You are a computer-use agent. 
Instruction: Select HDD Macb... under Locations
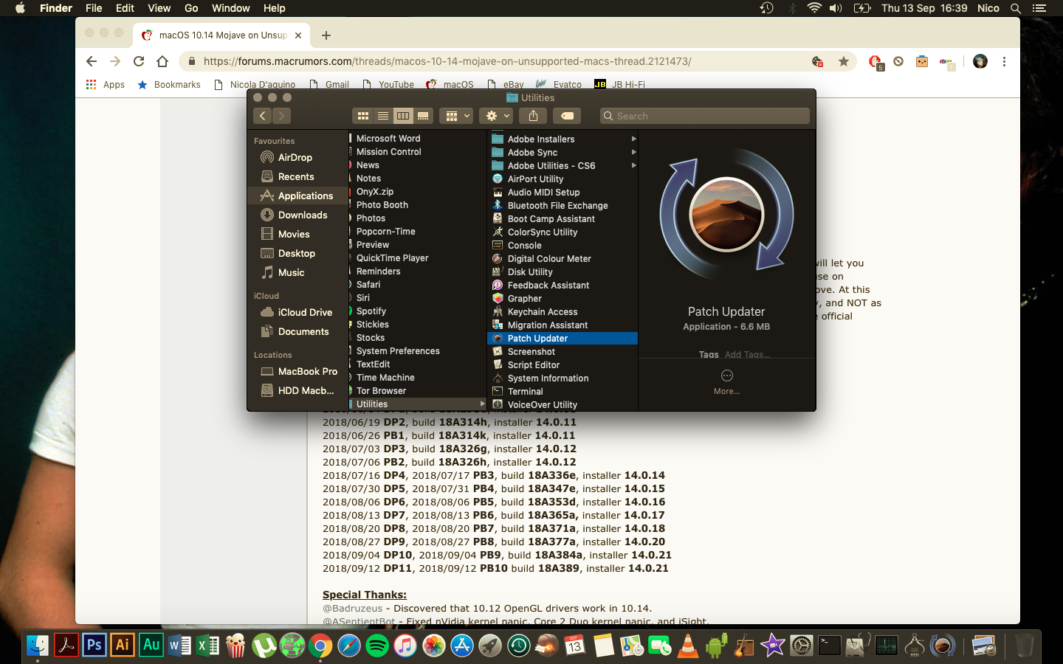point(306,390)
